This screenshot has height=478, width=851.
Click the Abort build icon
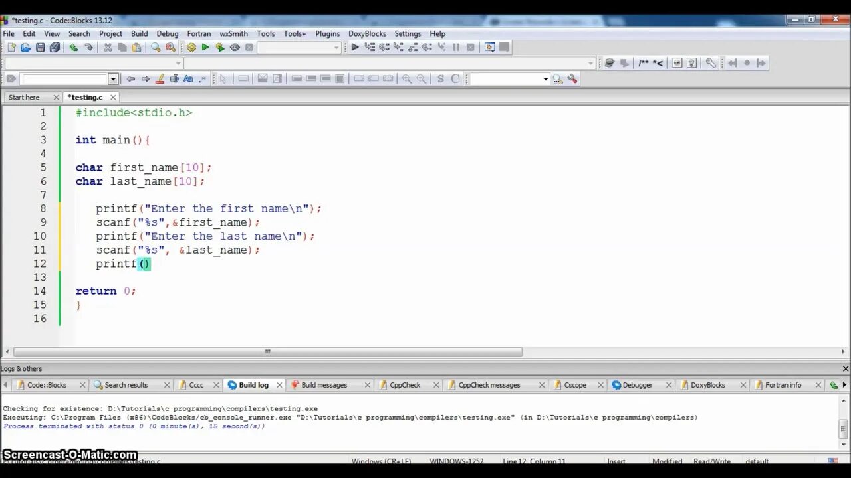click(x=249, y=47)
